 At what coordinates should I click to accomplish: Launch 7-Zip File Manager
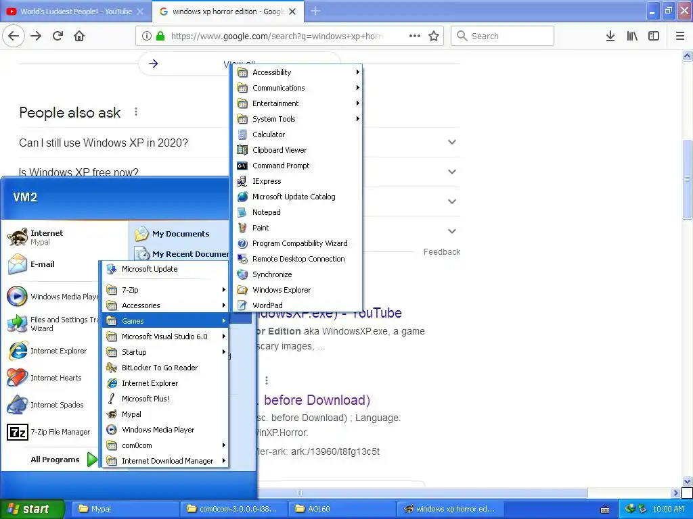[x=51, y=432]
